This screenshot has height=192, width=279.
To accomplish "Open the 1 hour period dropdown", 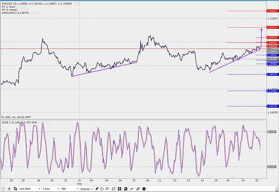I will click(x=51, y=189).
